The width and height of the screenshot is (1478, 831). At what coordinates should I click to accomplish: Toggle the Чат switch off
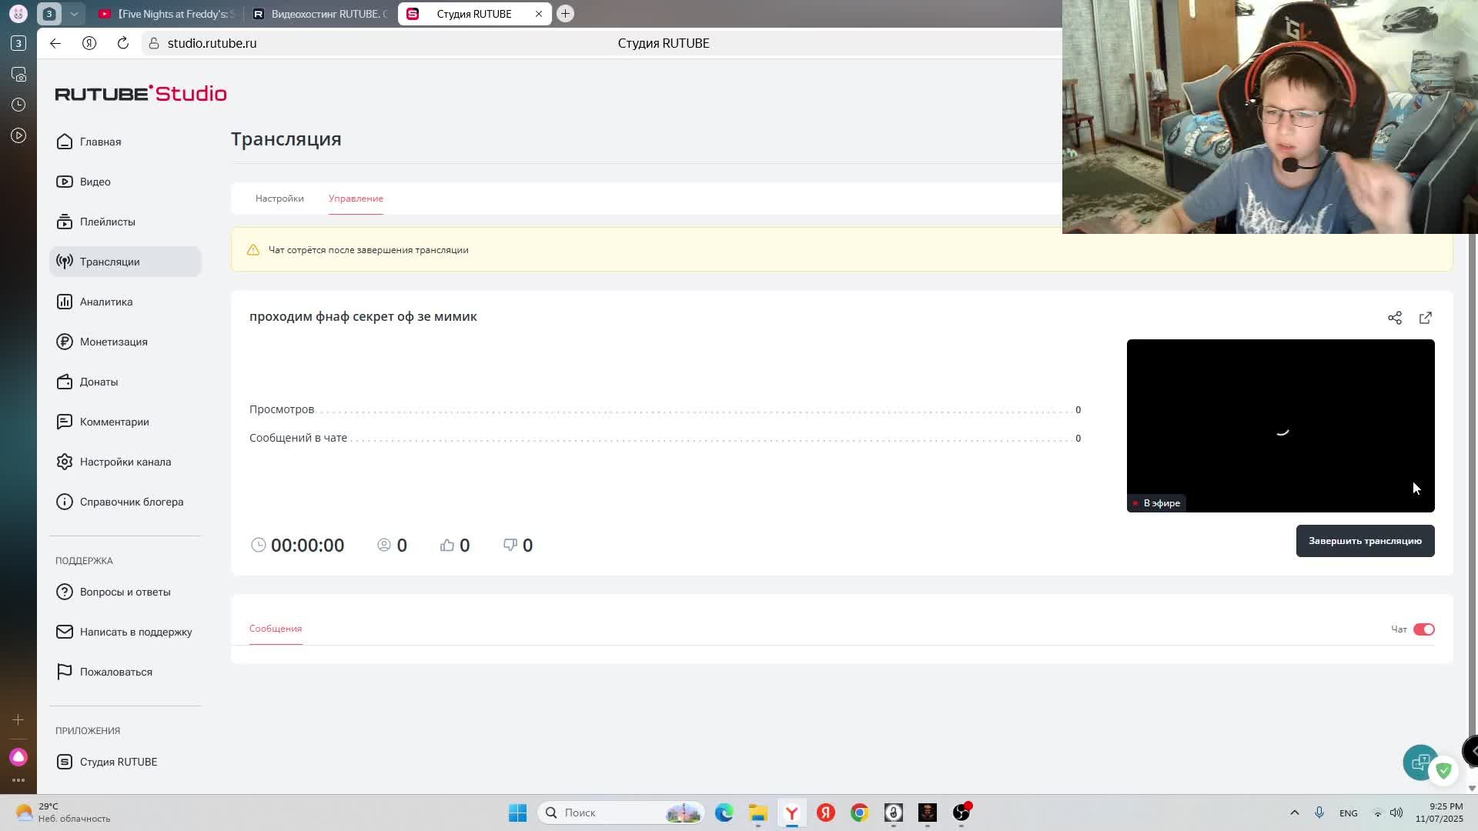[1423, 629]
